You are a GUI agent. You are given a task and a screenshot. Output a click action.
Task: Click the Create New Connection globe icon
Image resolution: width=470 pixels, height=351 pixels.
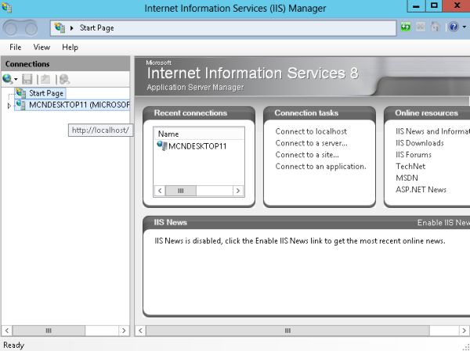[7, 79]
